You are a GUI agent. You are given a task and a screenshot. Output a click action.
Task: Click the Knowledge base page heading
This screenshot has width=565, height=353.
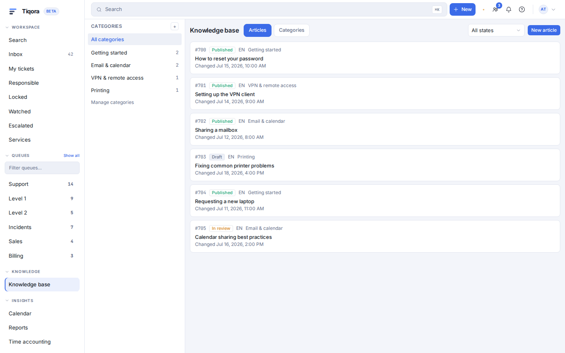pyautogui.click(x=214, y=30)
